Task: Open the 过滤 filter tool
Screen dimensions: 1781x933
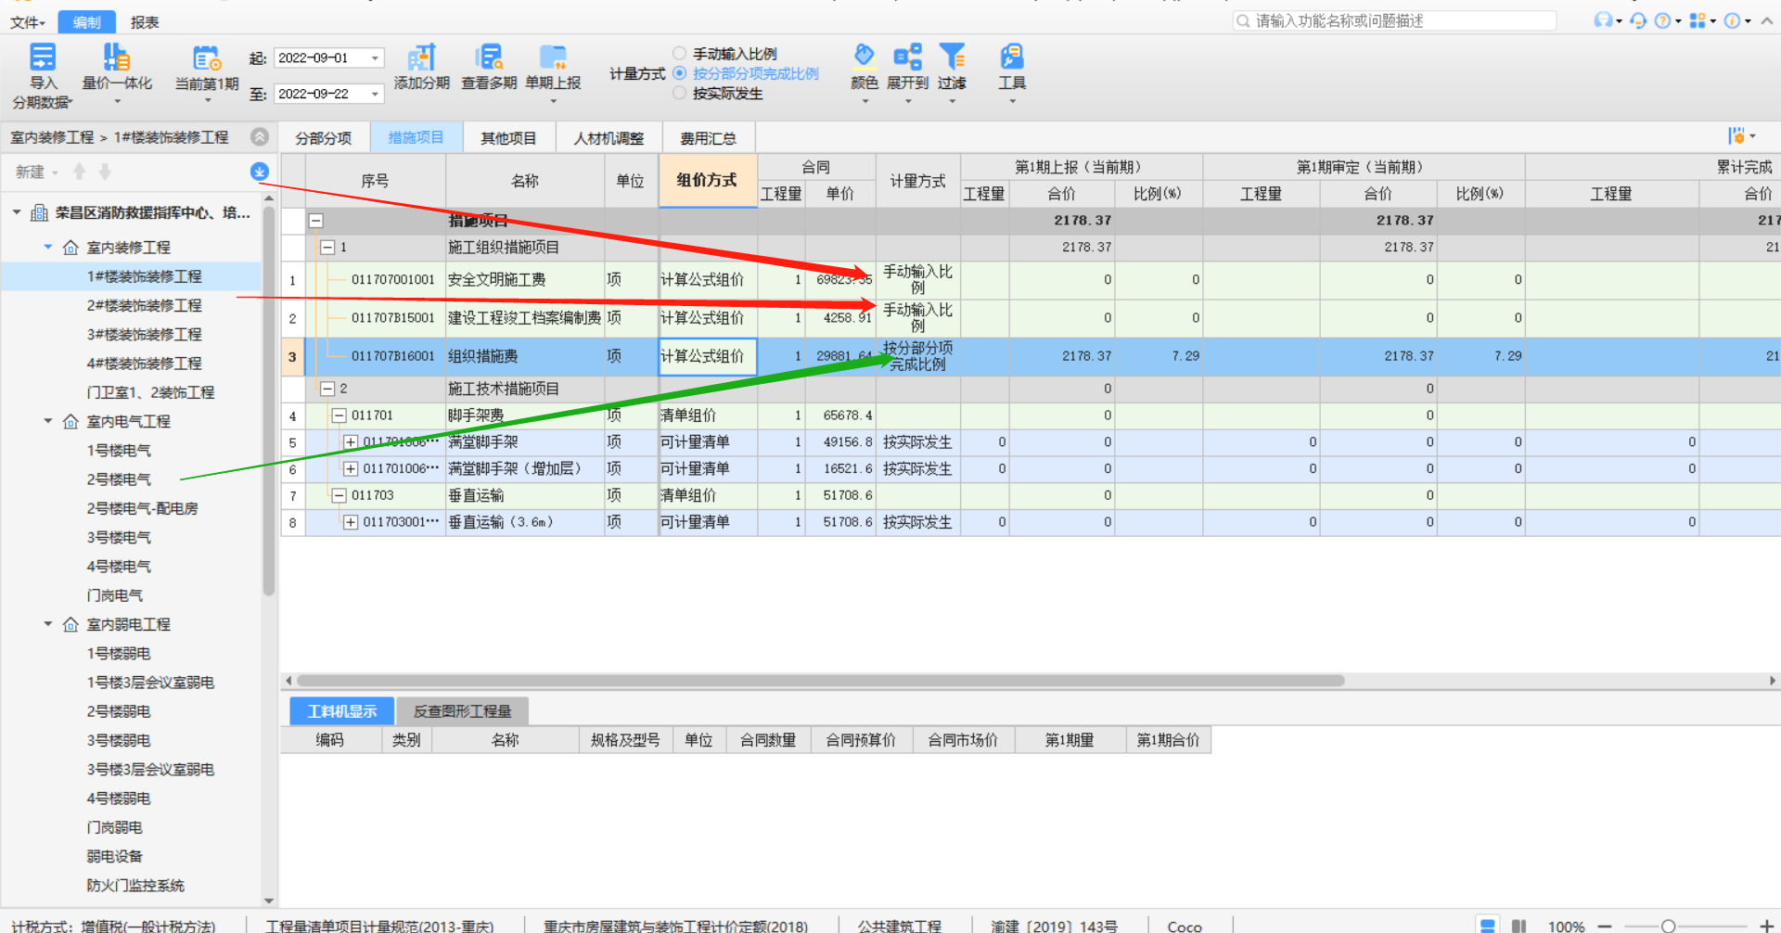Action: [952, 56]
